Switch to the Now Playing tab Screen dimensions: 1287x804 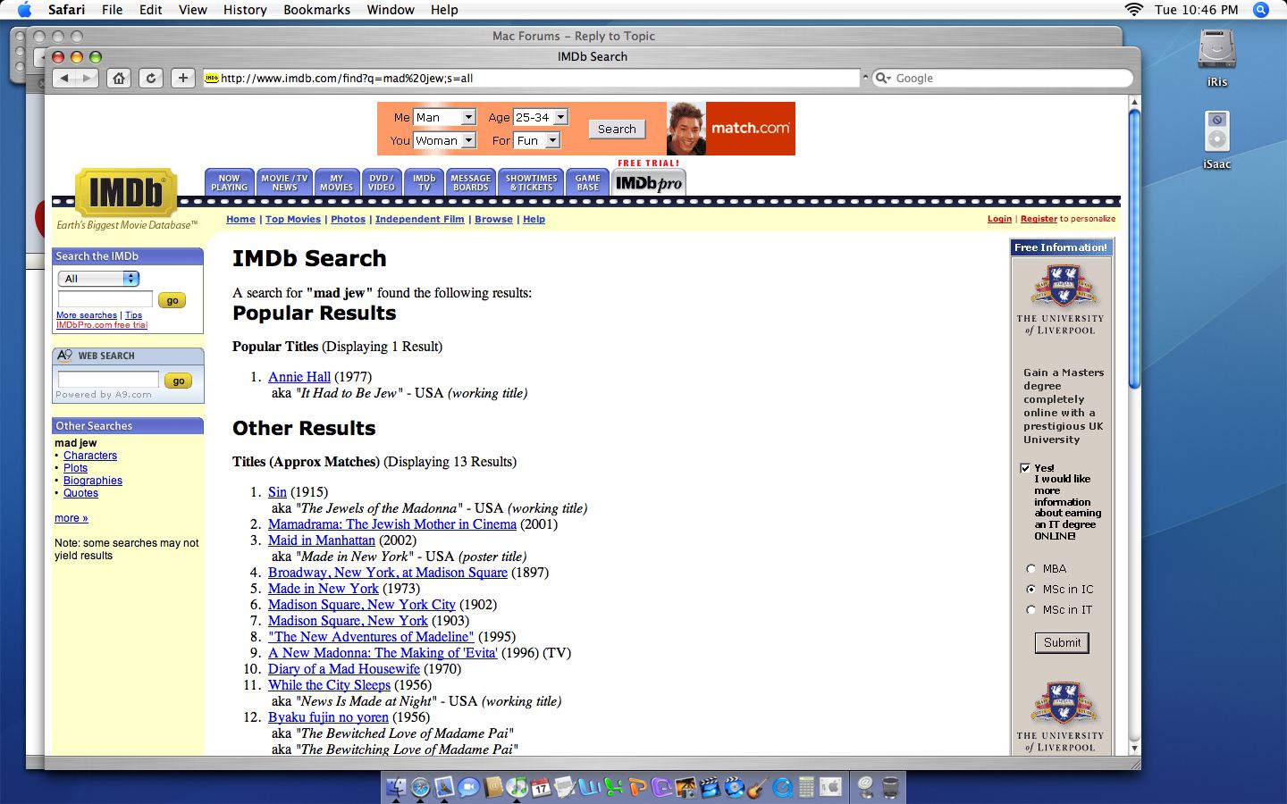pyautogui.click(x=230, y=182)
